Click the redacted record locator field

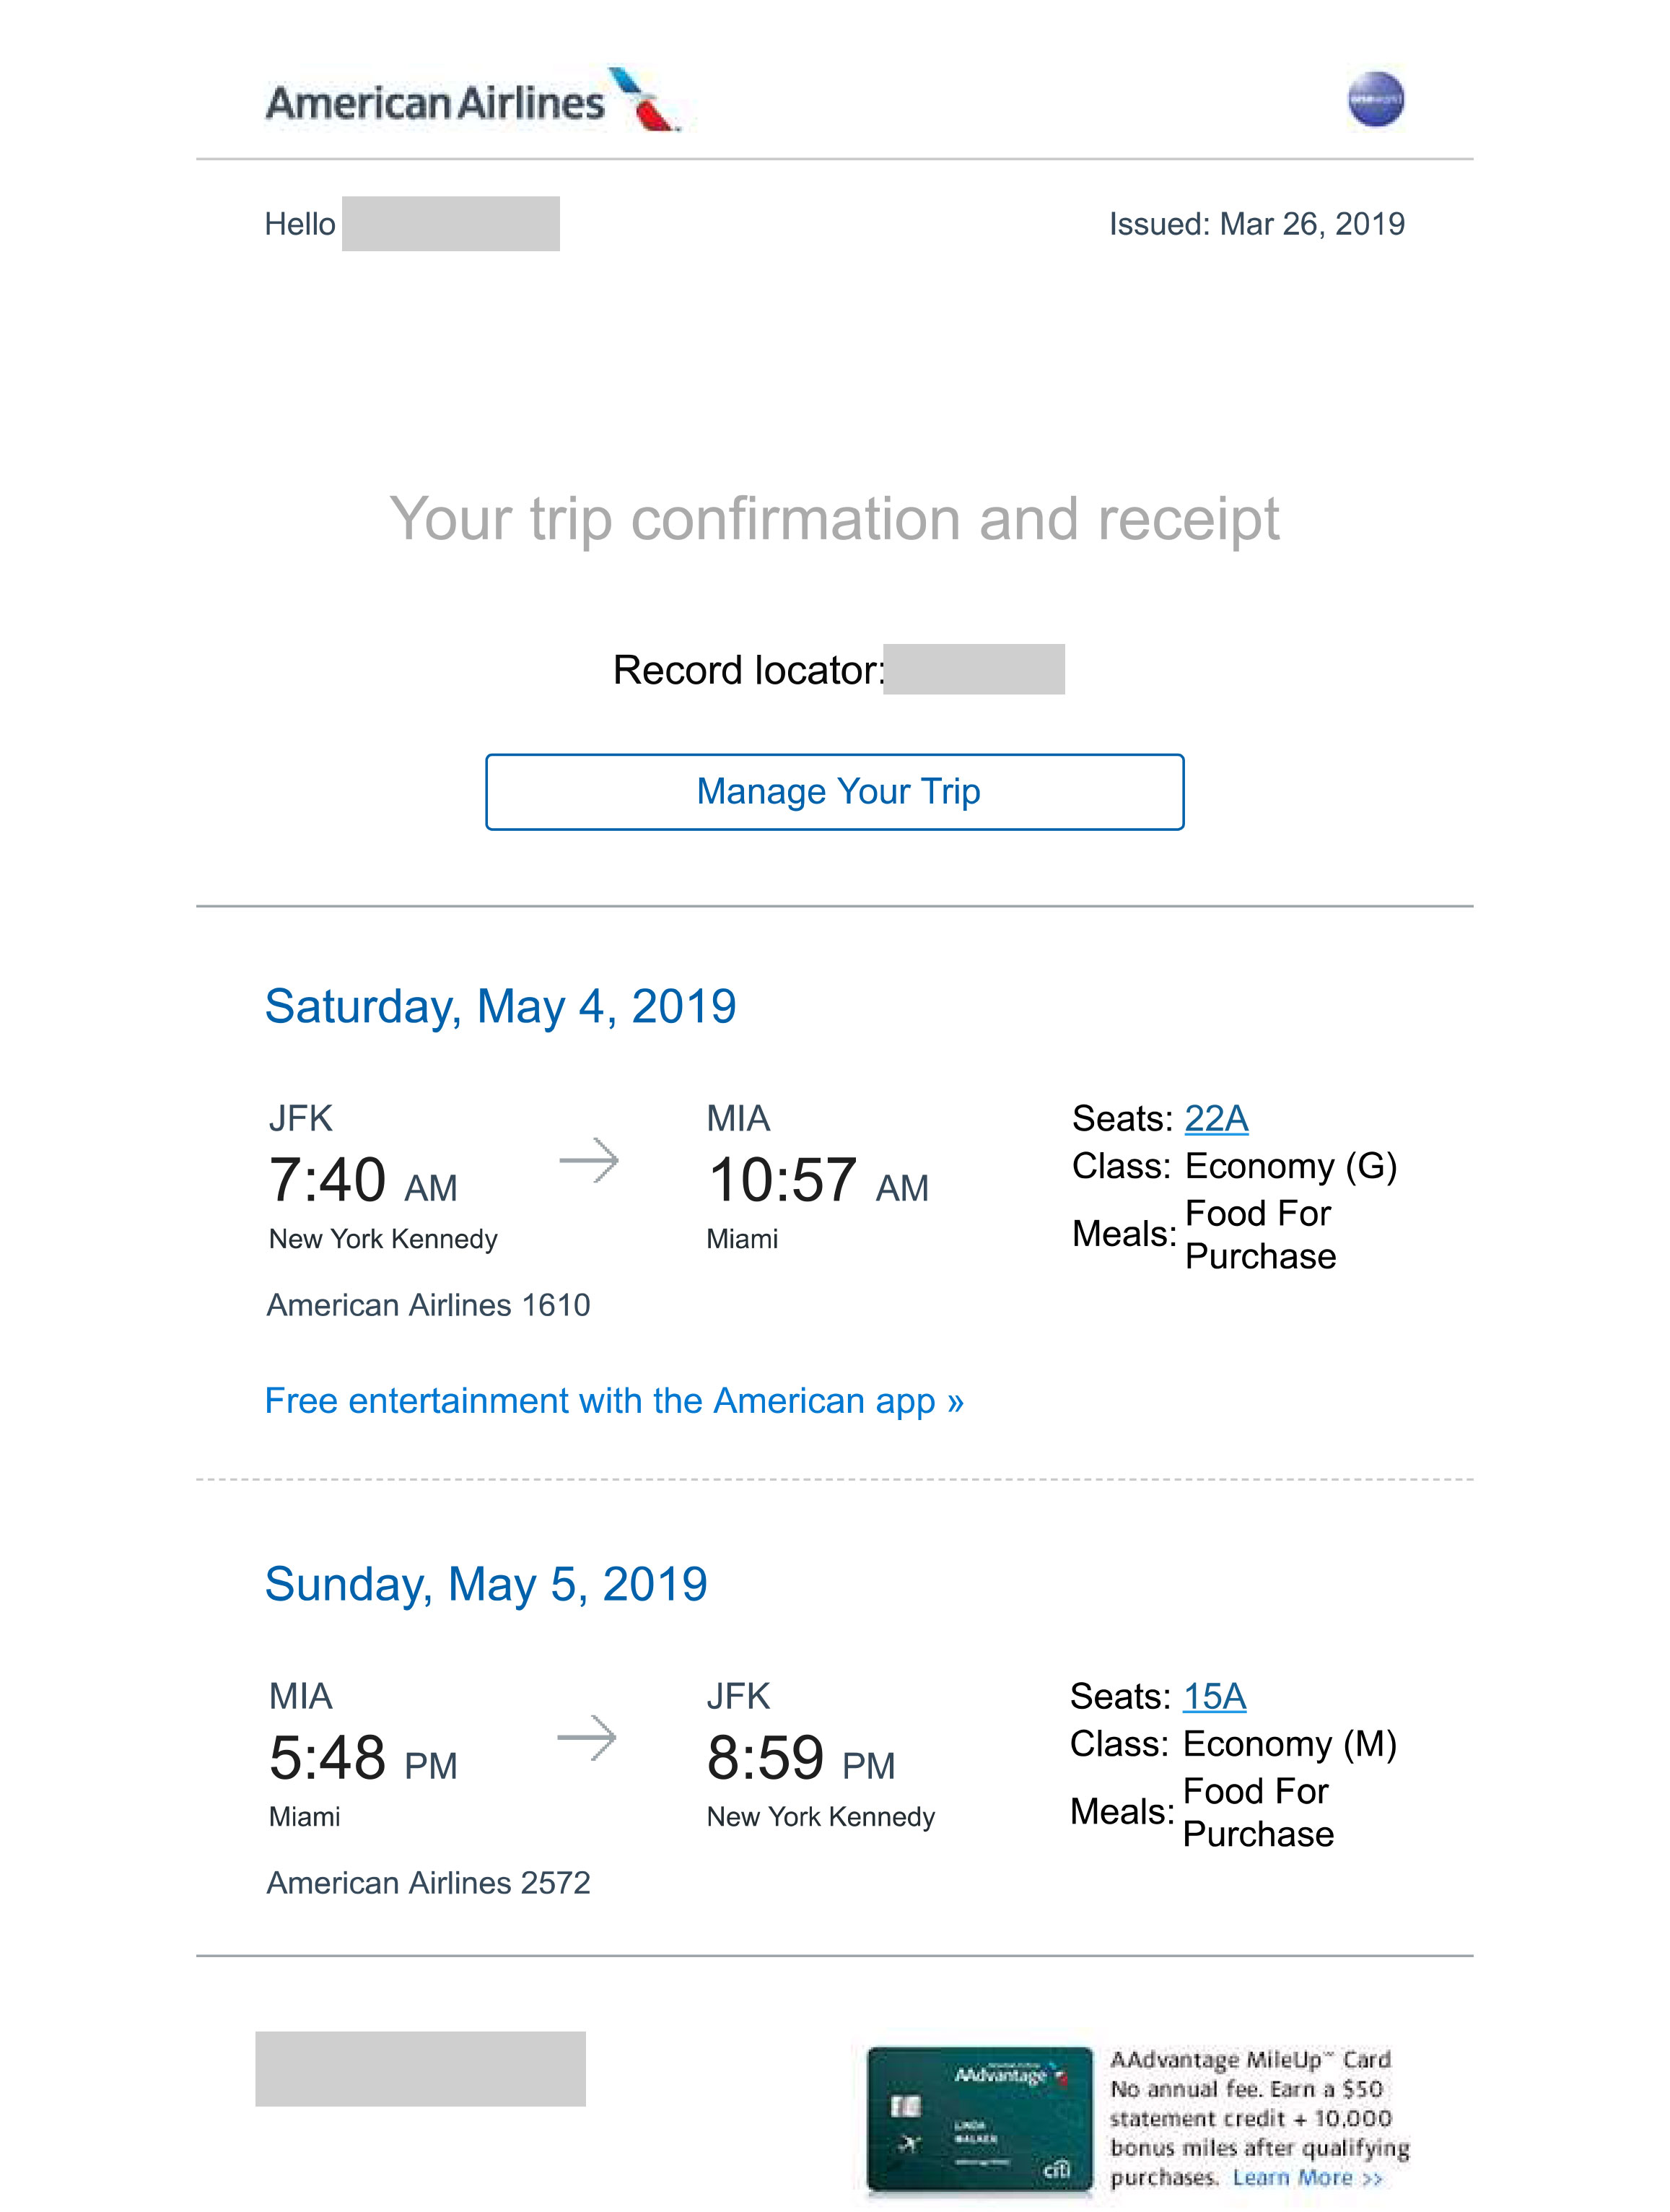(x=974, y=669)
